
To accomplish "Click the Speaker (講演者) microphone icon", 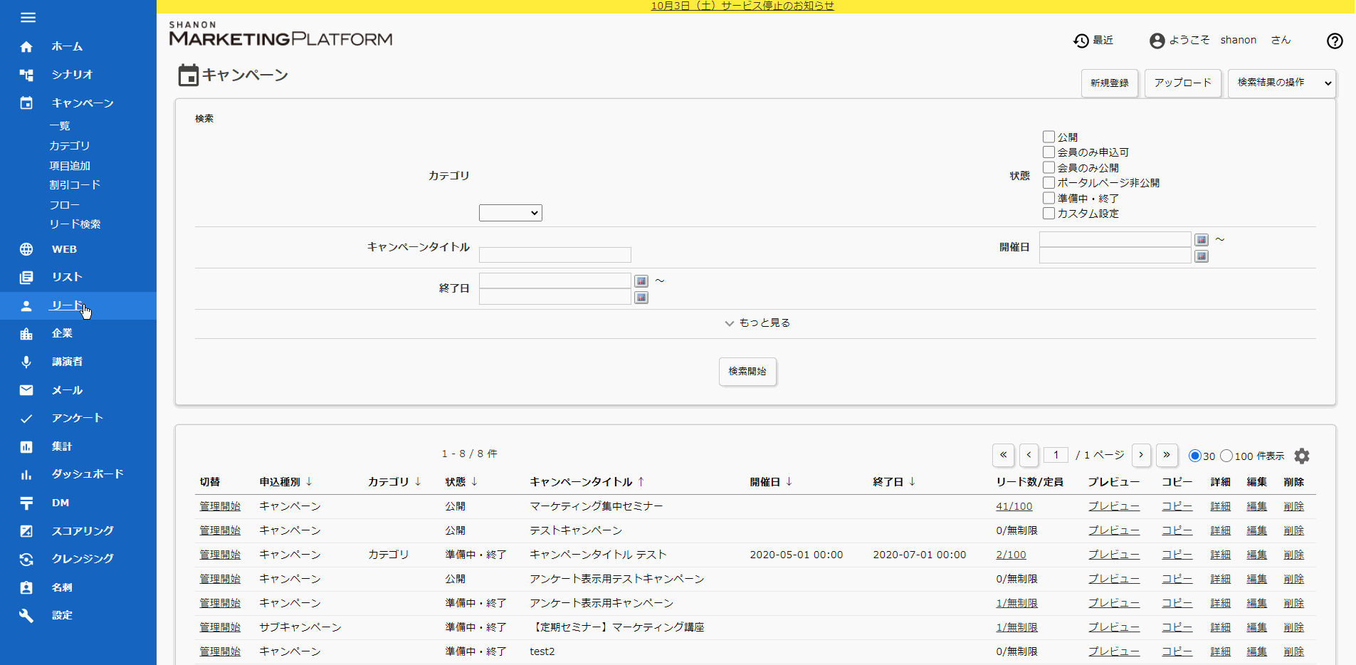I will [26, 362].
